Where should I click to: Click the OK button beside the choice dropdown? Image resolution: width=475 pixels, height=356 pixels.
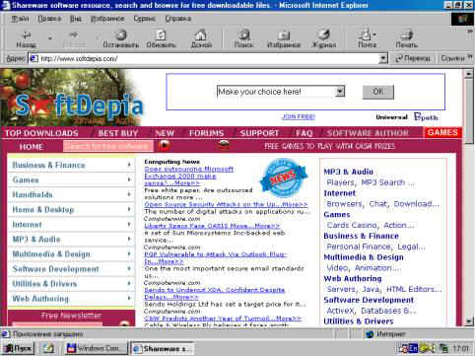(377, 92)
